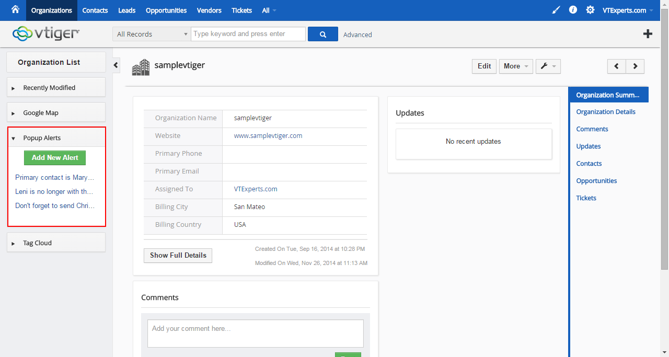The image size is (669, 357).
Task: Open the Tickets module tab
Action: 241,10
